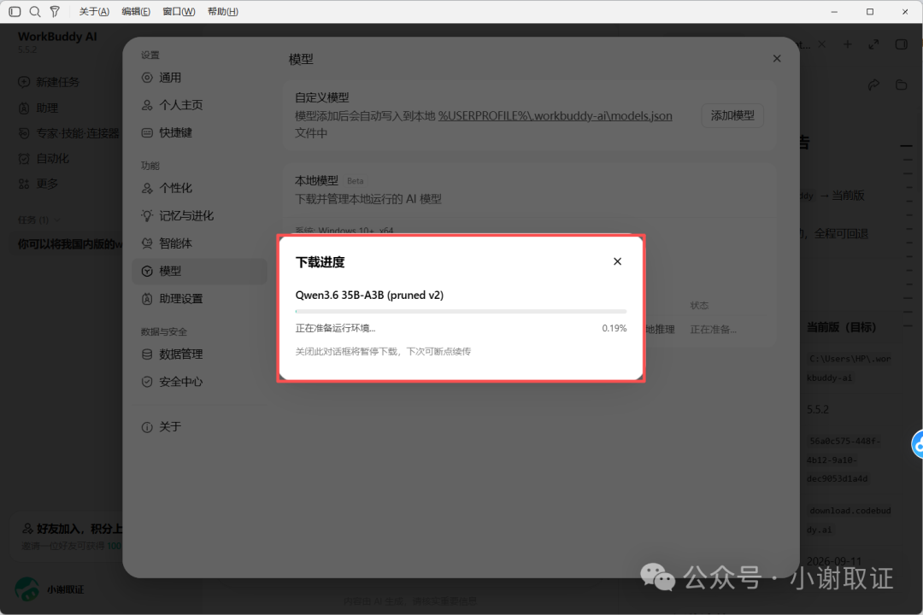This screenshot has height=615, width=923.
Task: Open the models.json file path link
Action: tap(555, 116)
